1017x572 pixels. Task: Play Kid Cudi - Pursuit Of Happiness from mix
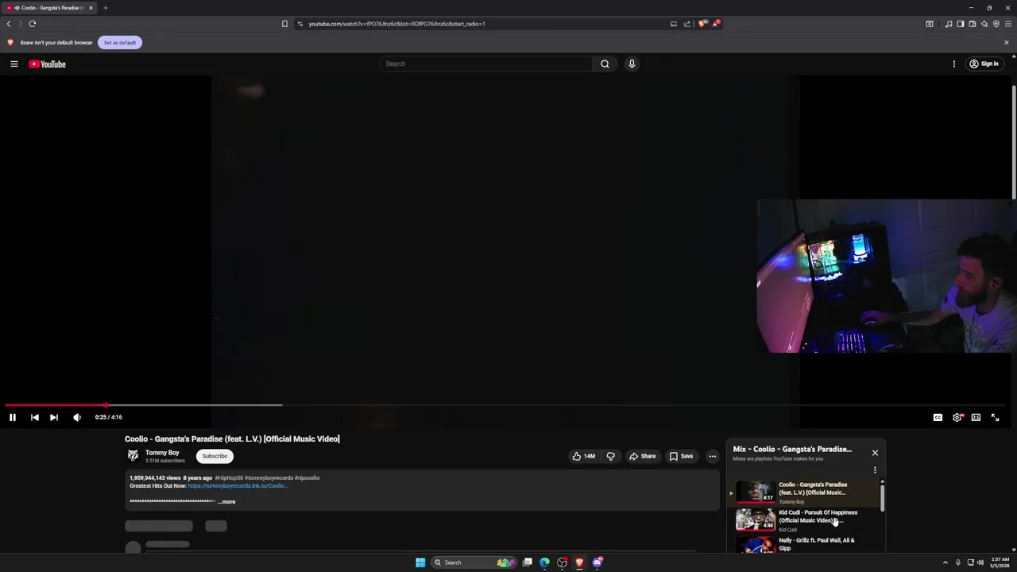(805, 520)
